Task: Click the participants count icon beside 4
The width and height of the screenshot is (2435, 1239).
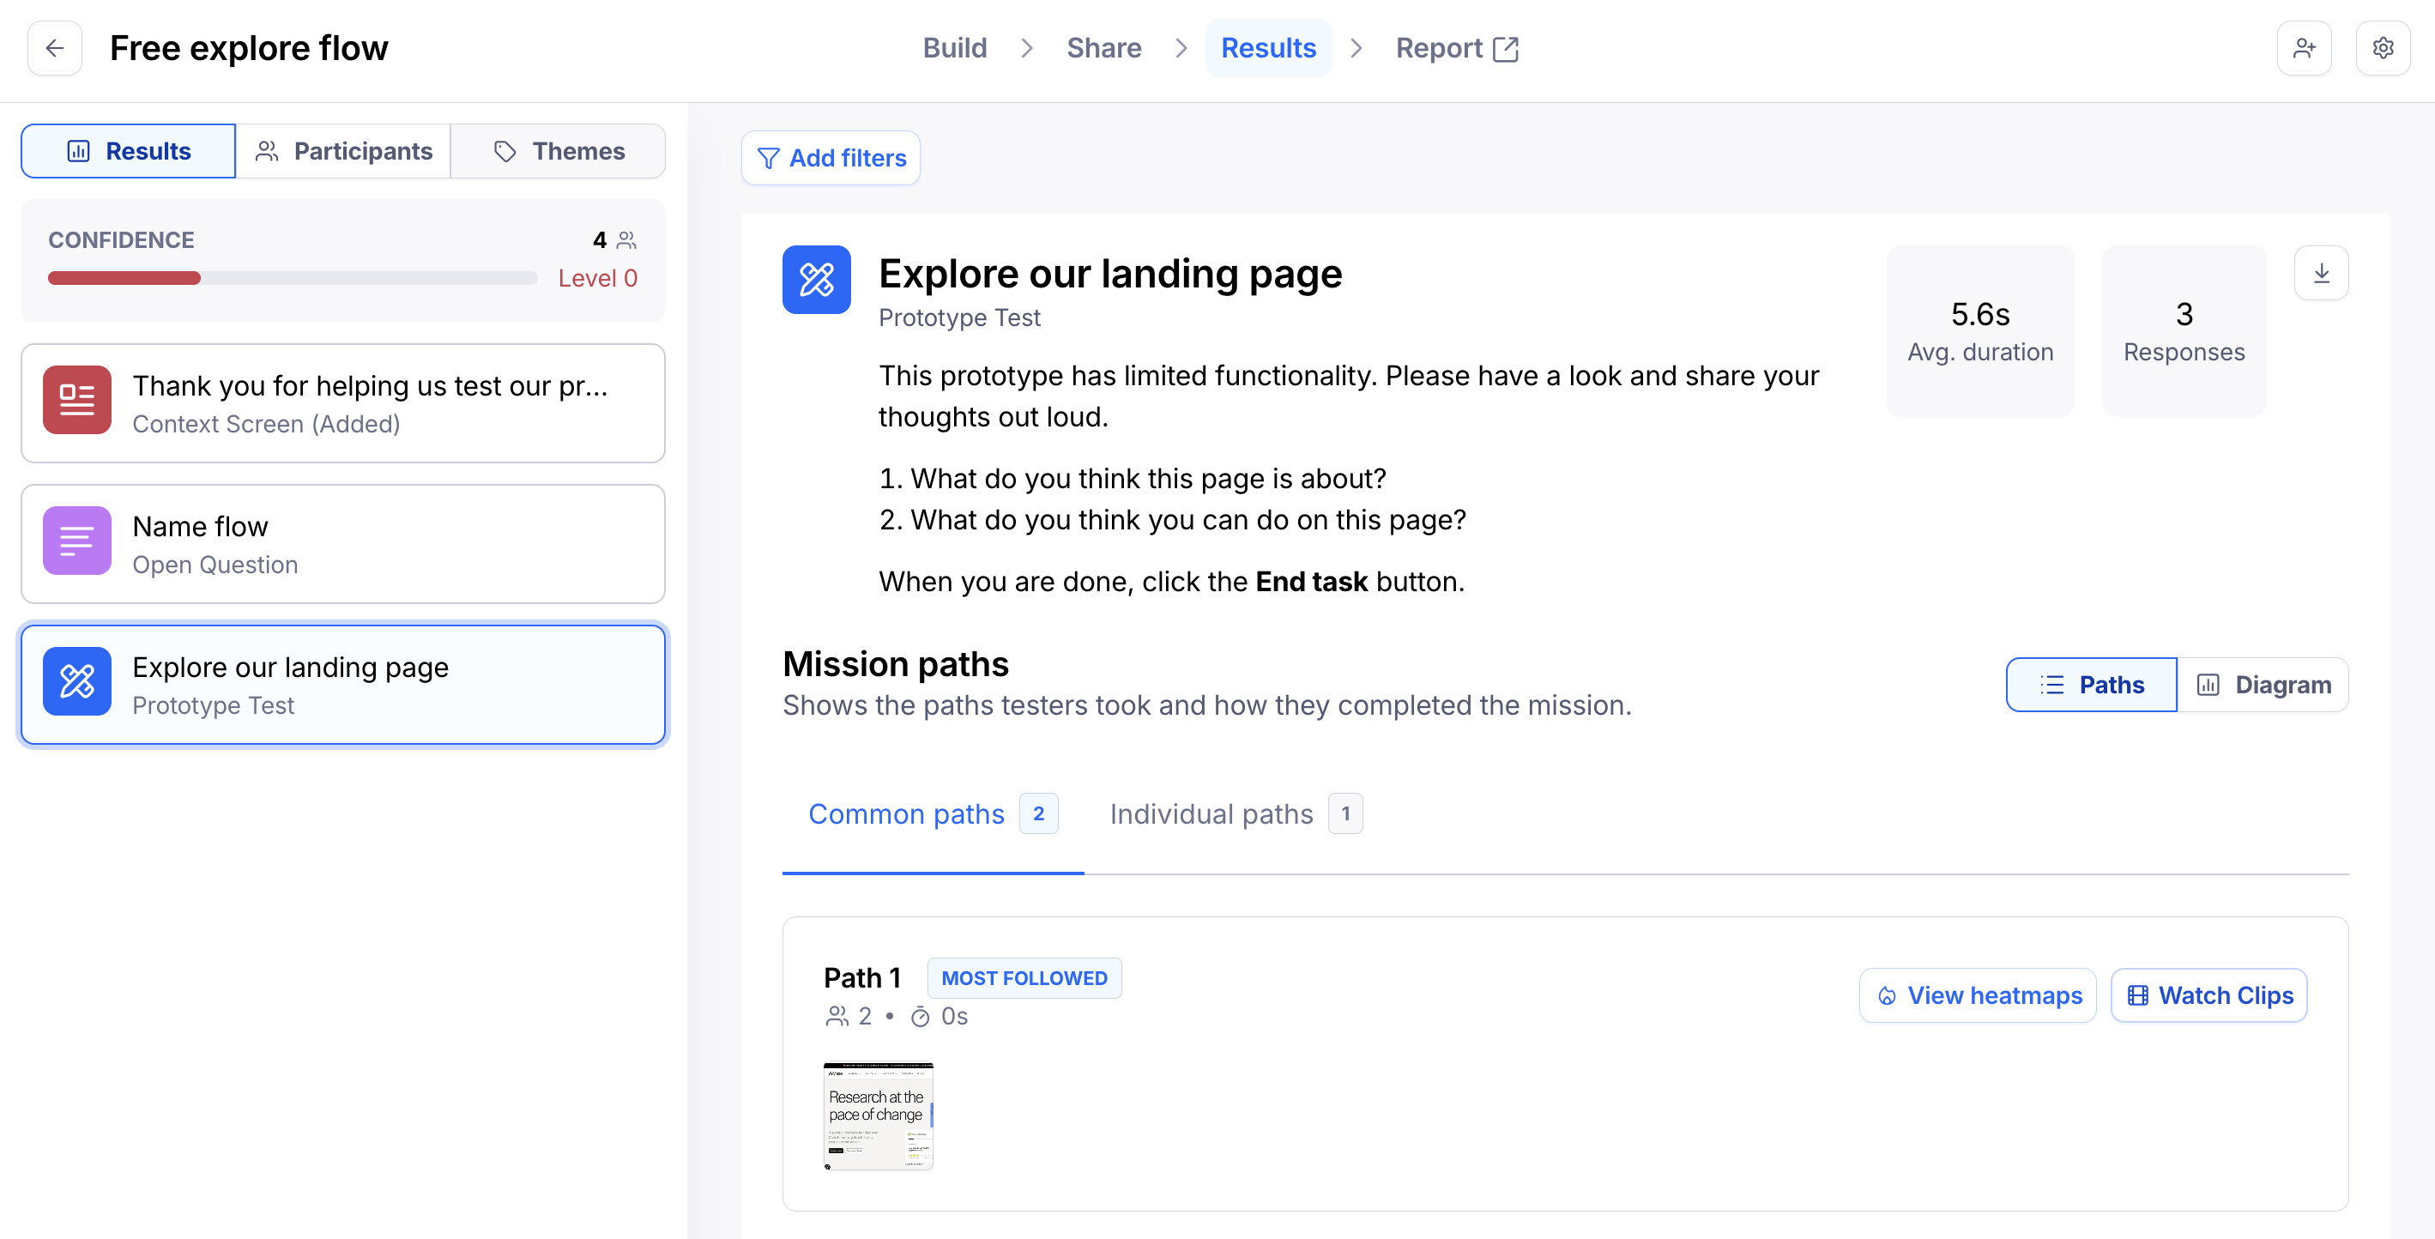Action: click(x=626, y=241)
